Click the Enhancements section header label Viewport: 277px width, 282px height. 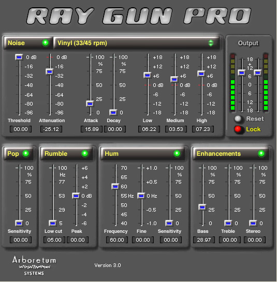pos(218,154)
